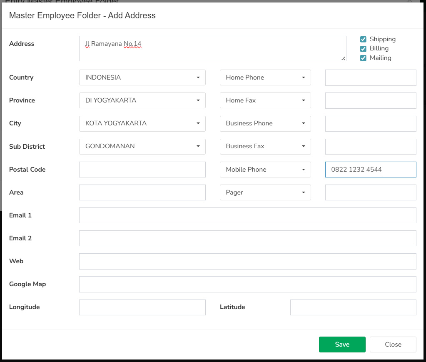Click the Mailing label text
Image resolution: width=426 pixels, height=362 pixels.
tap(380, 58)
